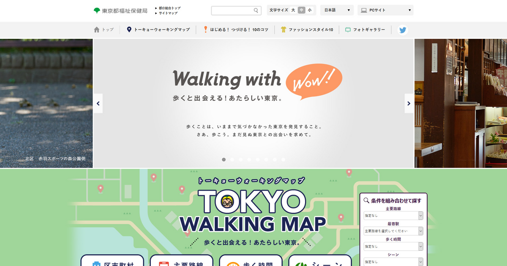507x266 pixels.
Task: Click the 東京都福祉保健局 ginkgo logo
Action: (120, 11)
